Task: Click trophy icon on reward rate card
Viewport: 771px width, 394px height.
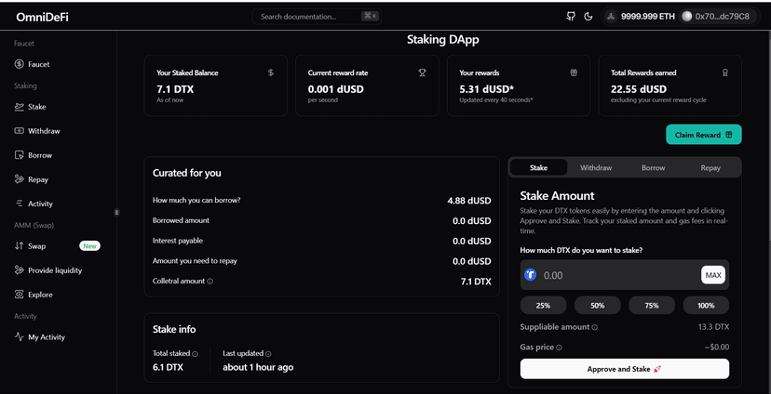Action: tap(422, 72)
